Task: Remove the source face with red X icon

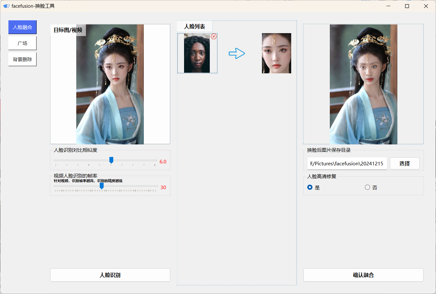Action: click(x=214, y=36)
